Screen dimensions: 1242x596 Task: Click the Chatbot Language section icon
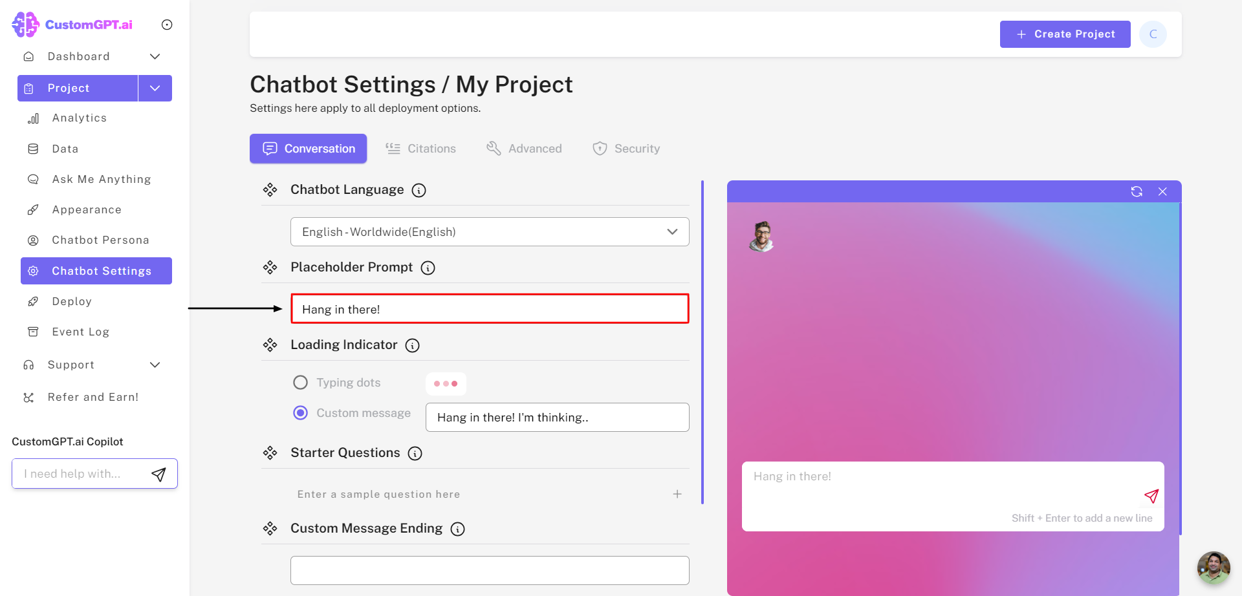click(x=270, y=190)
